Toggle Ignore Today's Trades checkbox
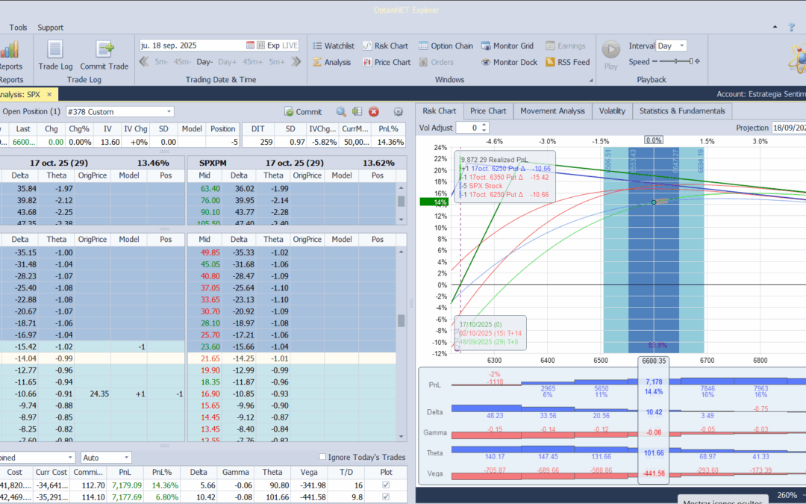Screen dimensions: 806x504 pyautogui.click(x=322, y=457)
